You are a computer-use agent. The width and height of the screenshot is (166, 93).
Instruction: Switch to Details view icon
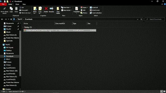pyautogui.click(x=161, y=91)
